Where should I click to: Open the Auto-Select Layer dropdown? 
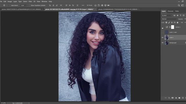pyautogui.click(x=23, y=5)
